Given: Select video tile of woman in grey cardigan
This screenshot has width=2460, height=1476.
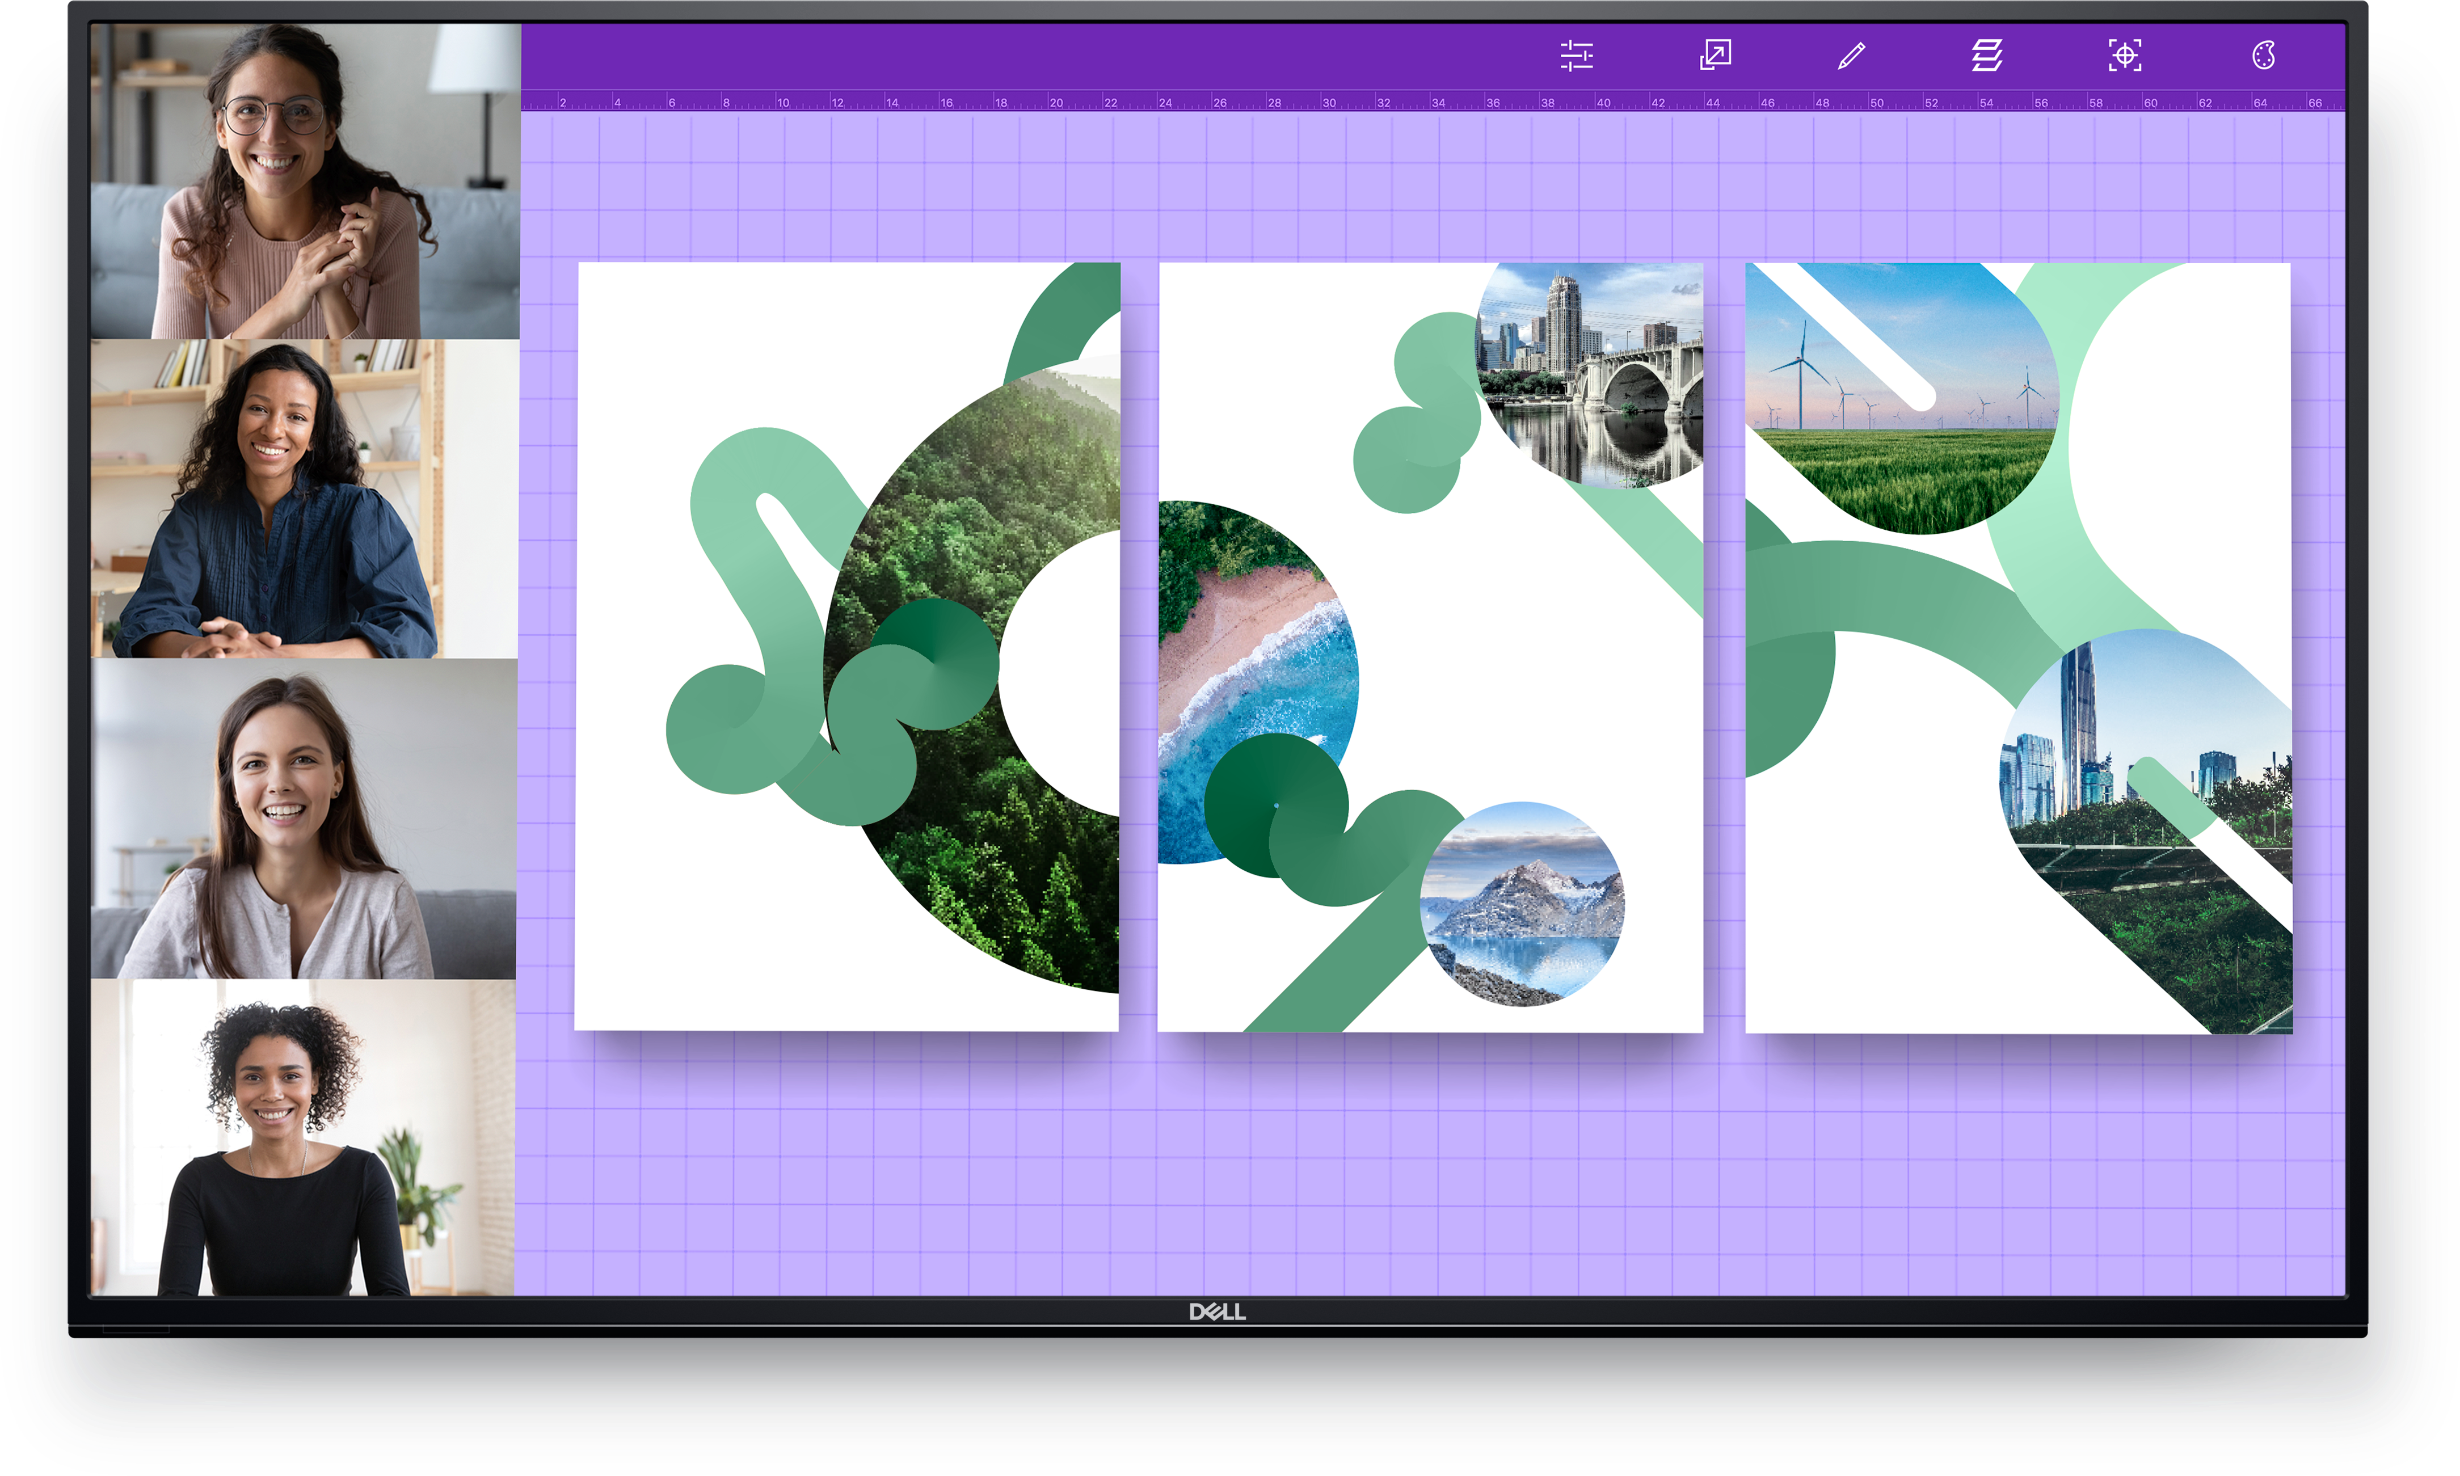Looking at the screenshot, I should pyautogui.click(x=305, y=819).
